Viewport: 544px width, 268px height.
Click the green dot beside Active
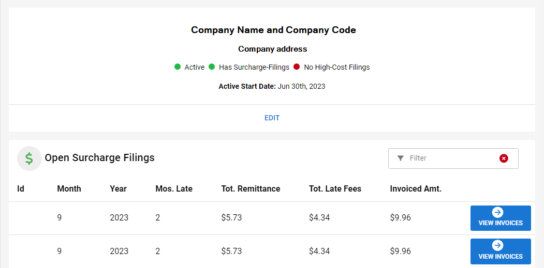point(178,67)
